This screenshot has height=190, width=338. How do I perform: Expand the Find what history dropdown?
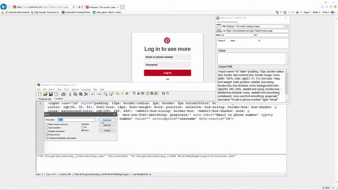[94, 120]
